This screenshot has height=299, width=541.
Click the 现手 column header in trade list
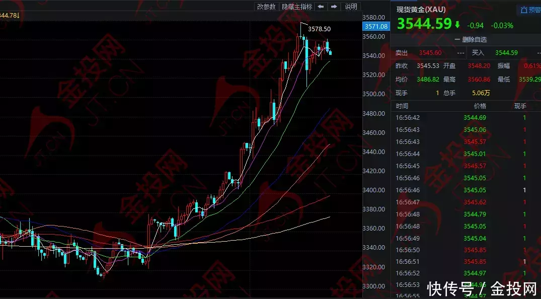coord(519,106)
